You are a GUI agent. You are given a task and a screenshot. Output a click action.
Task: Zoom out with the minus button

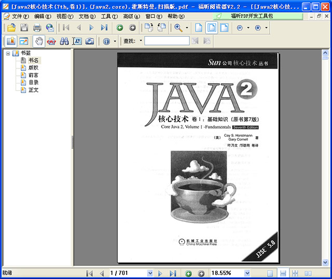point(240,27)
